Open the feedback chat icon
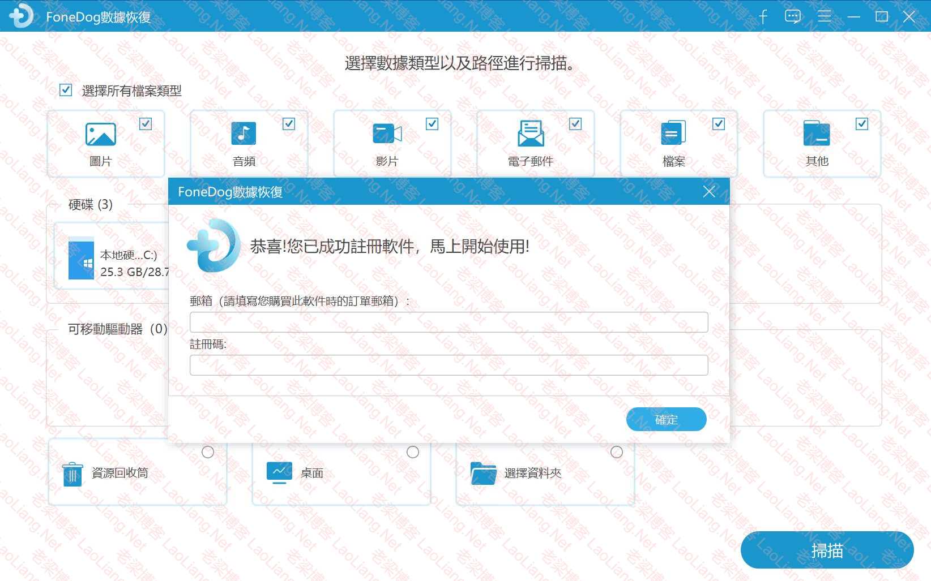 click(x=793, y=17)
